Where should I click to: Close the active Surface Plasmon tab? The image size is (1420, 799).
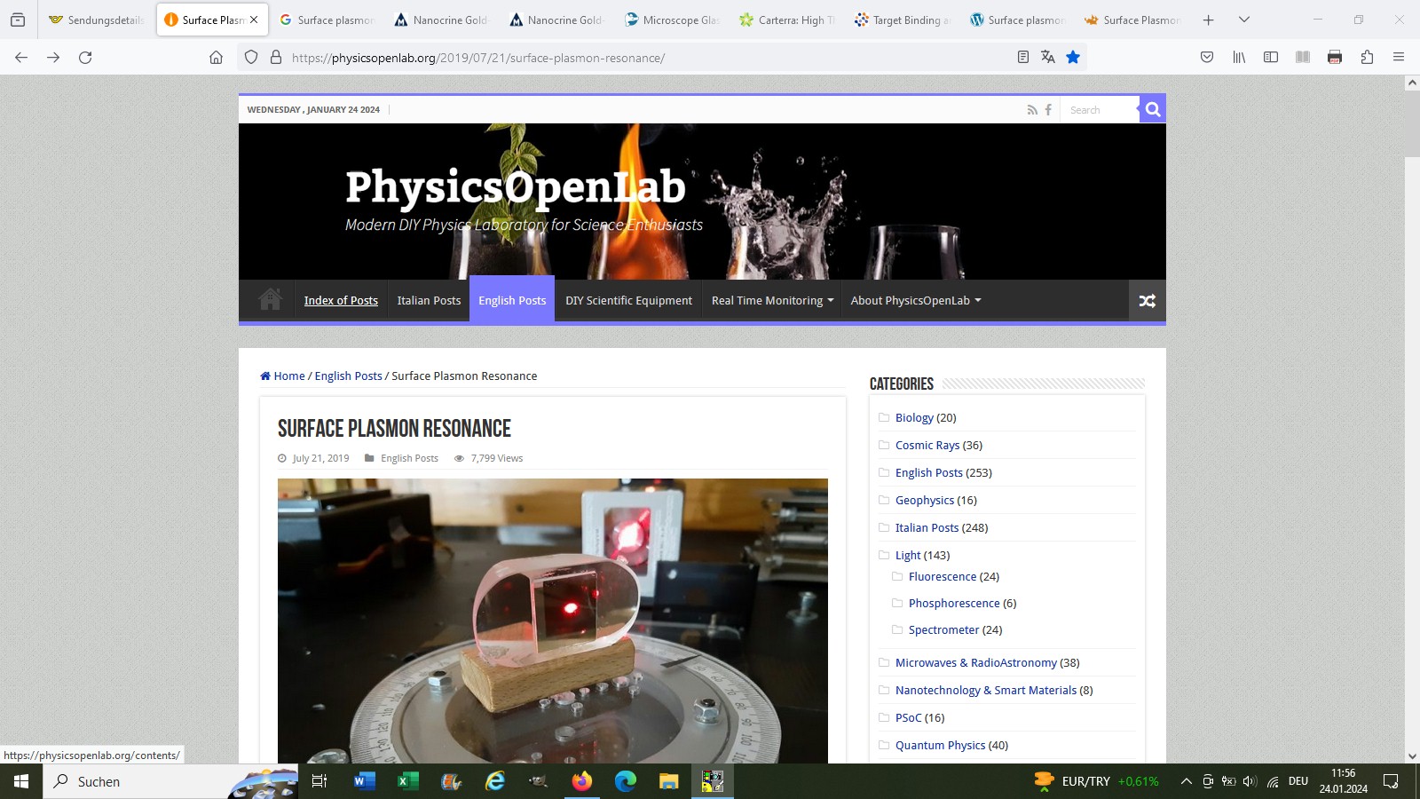254,20
